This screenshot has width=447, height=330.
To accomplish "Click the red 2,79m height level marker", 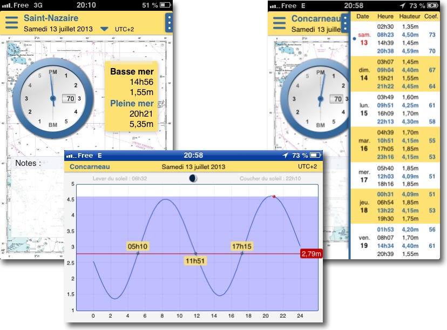I will 311,254.
